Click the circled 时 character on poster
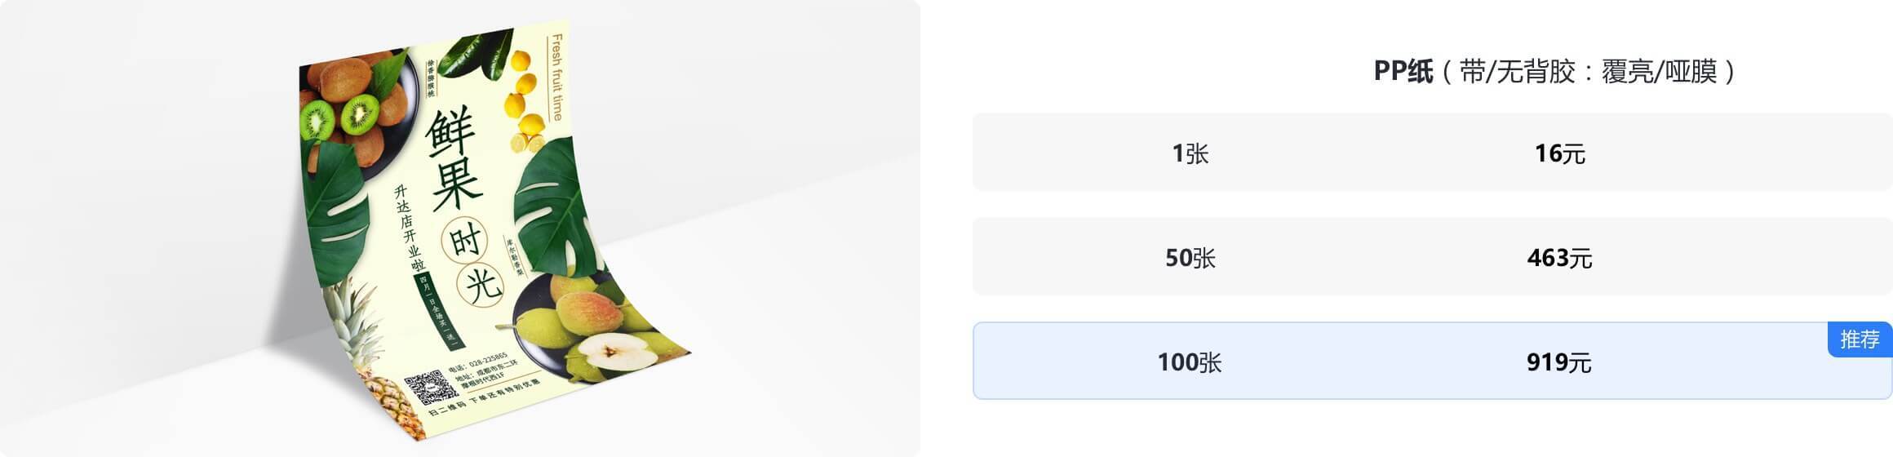 click(x=464, y=242)
